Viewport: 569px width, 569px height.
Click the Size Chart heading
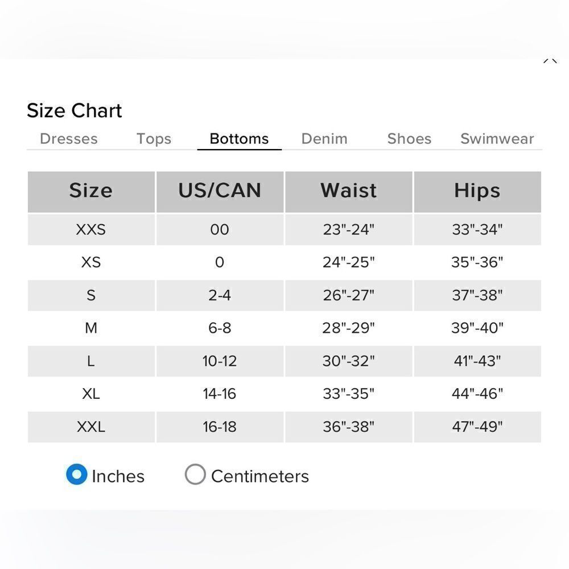[x=75, y=110]
